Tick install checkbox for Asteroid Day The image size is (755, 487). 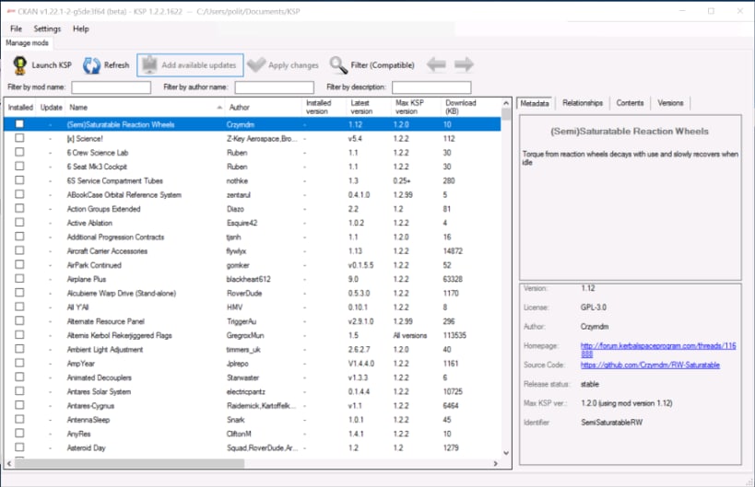click(19, 447)
